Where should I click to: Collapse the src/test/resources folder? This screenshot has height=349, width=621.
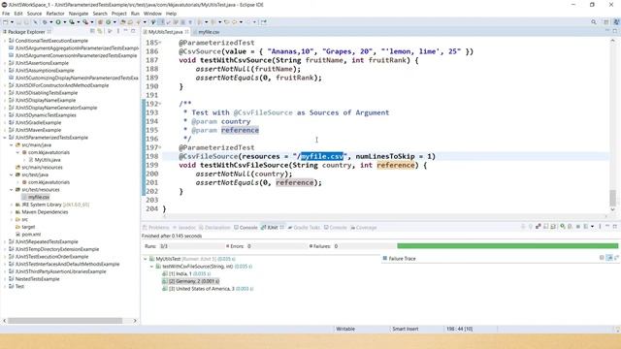click(x=12, y=190)
